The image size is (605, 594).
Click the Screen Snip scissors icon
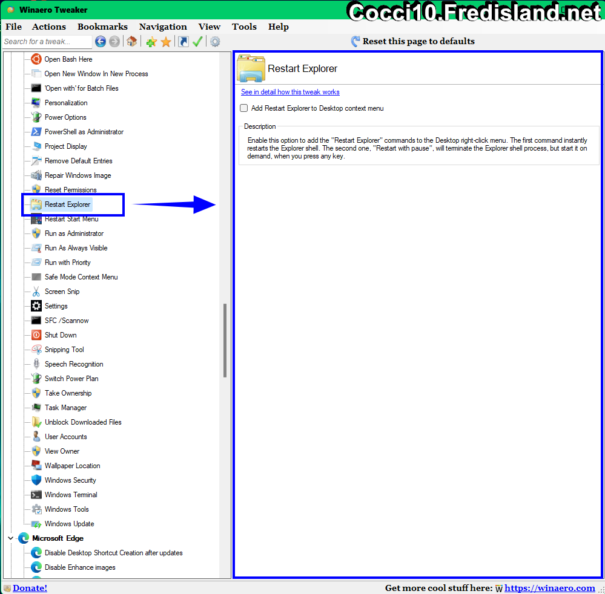[x=36, y=292]
